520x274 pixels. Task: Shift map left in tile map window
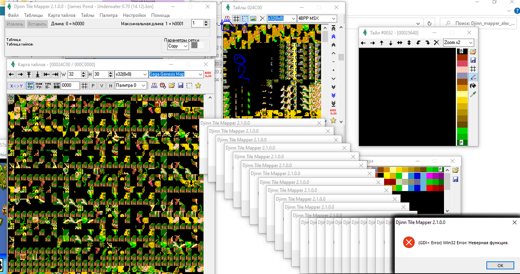pos(11,74)
